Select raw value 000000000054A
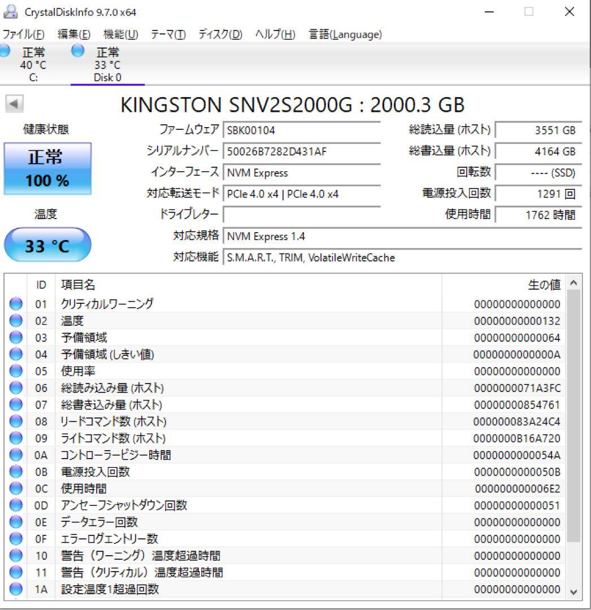This screenshot has width=591, height=610. [517, 455]
